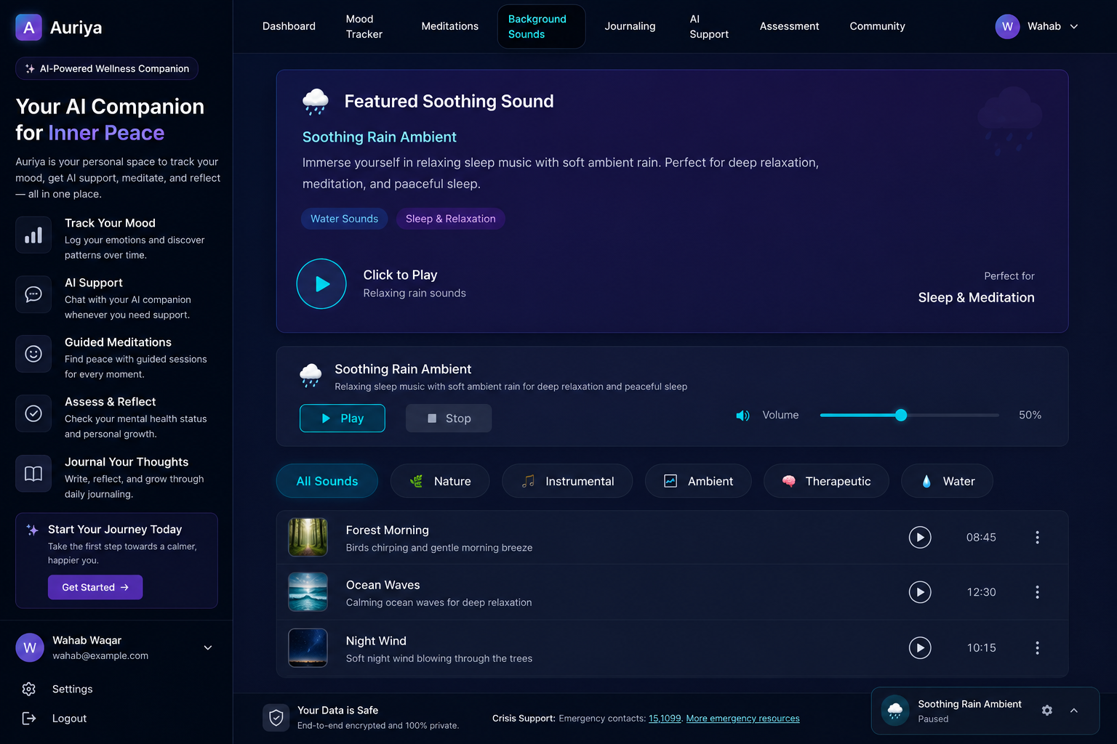Screen dimensions: 1117x744
Task: Expand the Wahab Waqar account menu
Action: tap(208, 648)
